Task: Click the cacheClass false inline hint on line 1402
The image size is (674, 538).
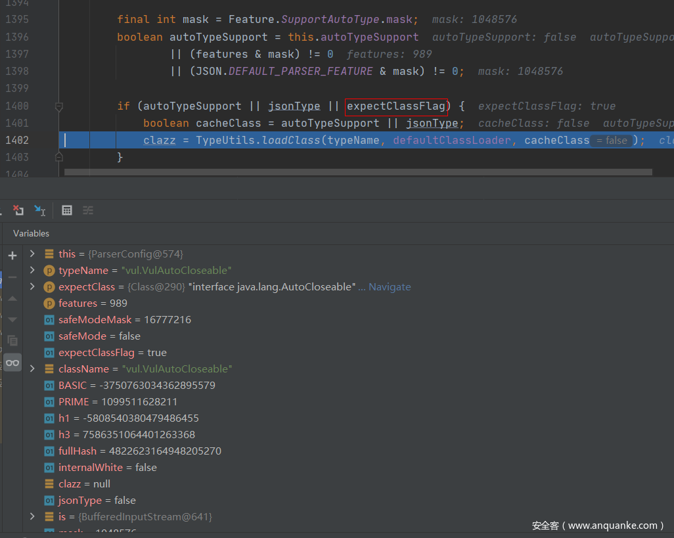Action: coord(611,141)
